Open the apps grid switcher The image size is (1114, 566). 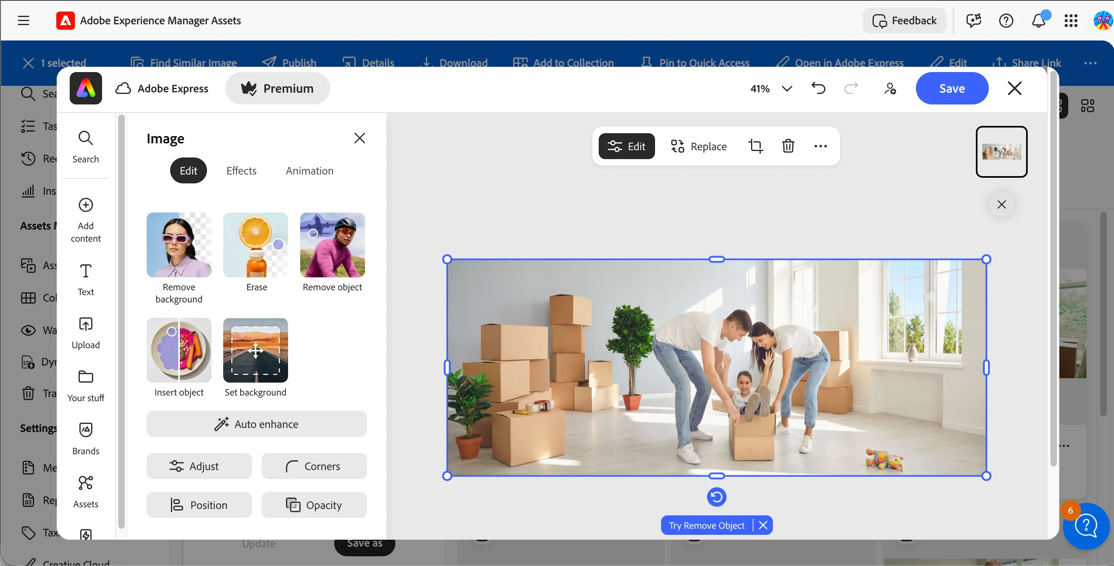[x=1071, y=20]
